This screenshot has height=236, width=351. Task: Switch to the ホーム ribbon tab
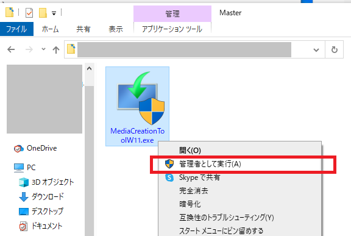tap(51, 29)
